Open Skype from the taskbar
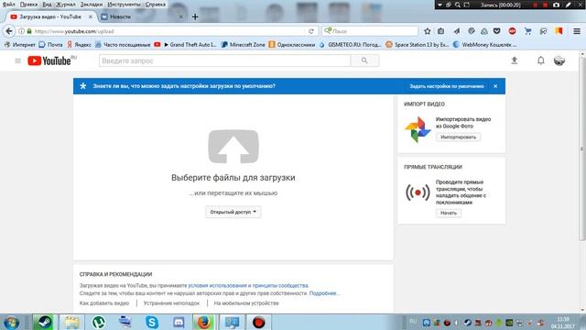This screenshot has height=330, width=586. click(152, 322)
